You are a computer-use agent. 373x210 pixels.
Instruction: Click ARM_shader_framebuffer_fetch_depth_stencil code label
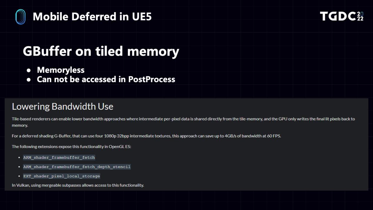[x=77, y=167]
